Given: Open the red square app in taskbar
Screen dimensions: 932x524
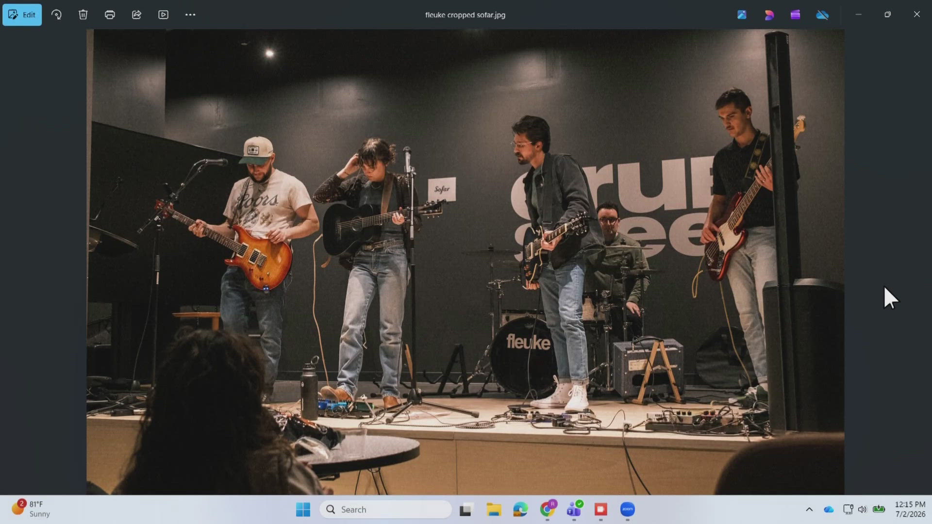Looking at the screenshot, I should 601,509.
